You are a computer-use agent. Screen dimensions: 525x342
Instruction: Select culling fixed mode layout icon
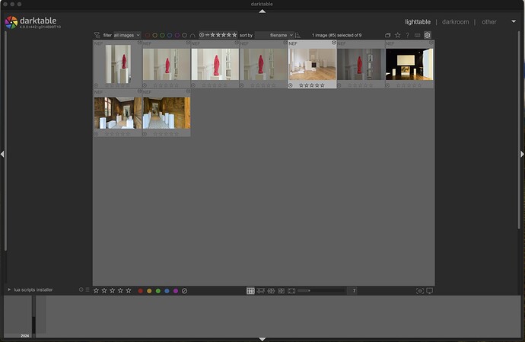coord(271,291)
